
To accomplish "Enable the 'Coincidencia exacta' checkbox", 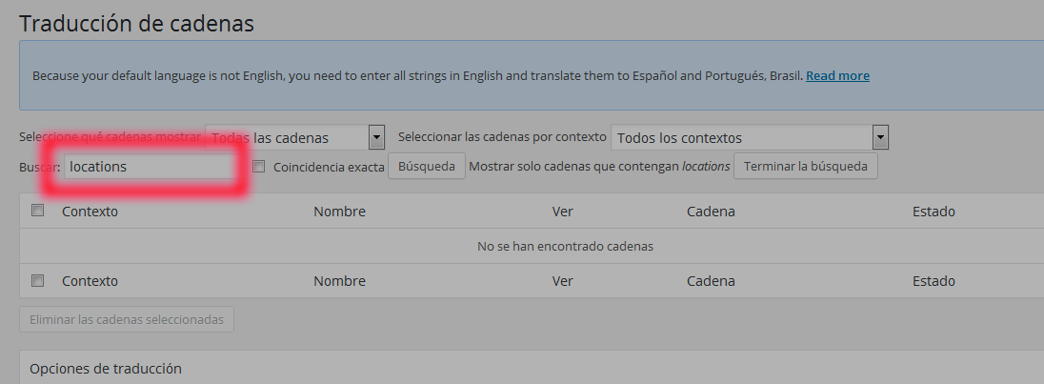I will [x=259, y=167].
